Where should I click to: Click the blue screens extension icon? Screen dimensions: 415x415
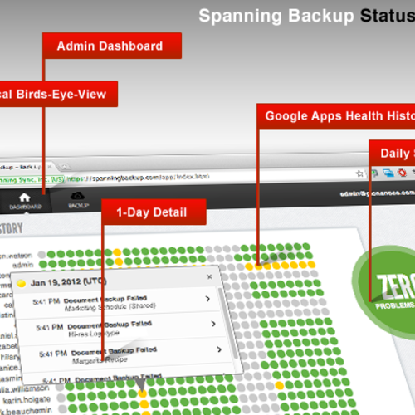(x=388, y=173)
